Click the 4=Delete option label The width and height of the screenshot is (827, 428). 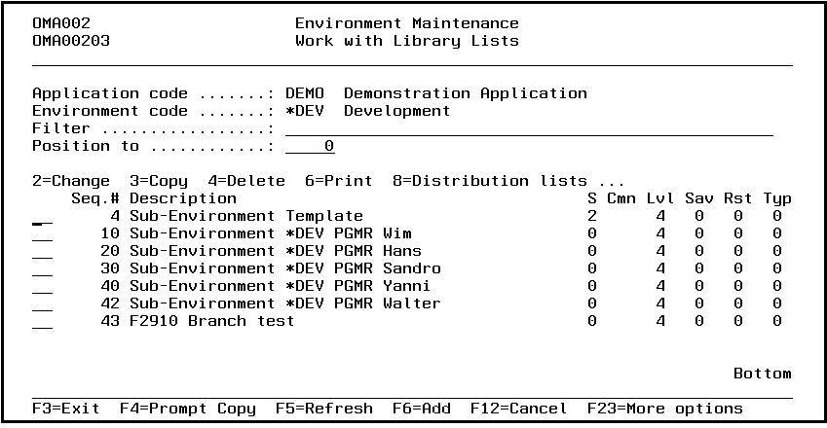click(x=245, y=181)
